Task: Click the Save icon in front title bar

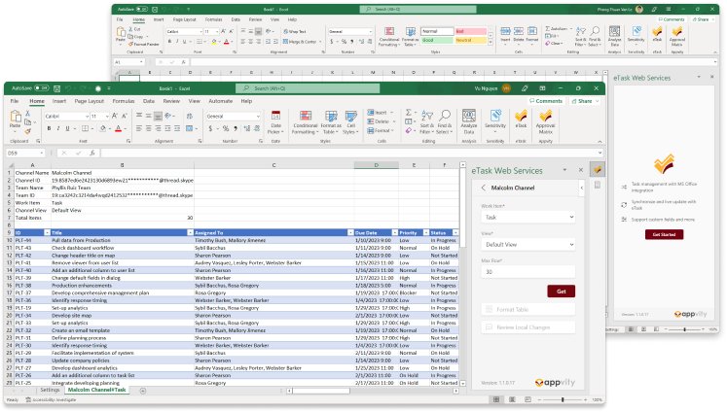Action: tap(57, 88)
